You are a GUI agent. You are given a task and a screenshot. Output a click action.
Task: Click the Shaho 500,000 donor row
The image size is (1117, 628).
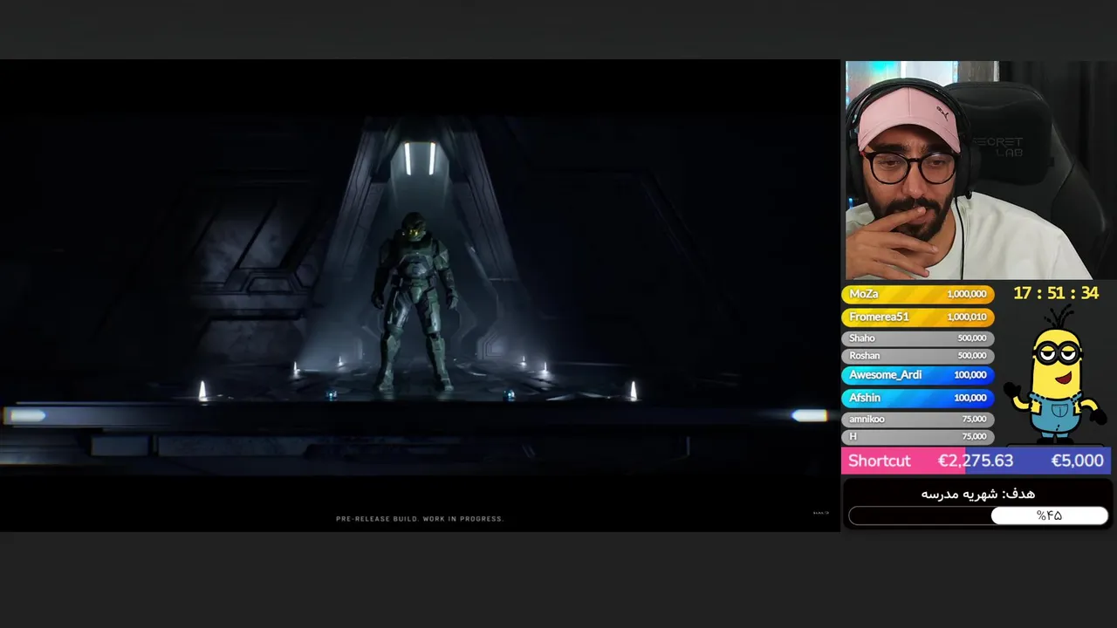[918, 338]
